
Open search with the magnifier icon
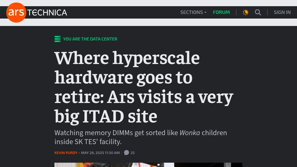point(258,12)
